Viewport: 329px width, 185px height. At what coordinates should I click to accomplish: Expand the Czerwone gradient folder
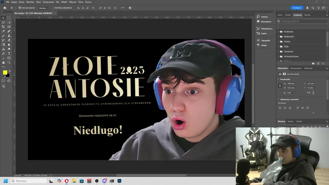pos(278,51)
